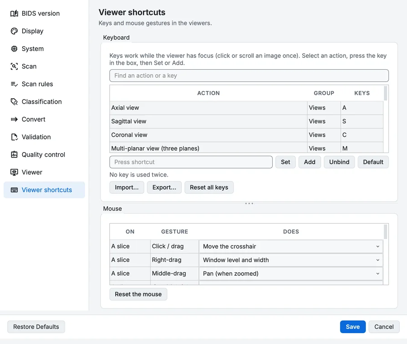Click the Click / drag gesture cell
This screenshot has width=407, height=344.
point(175,246)
